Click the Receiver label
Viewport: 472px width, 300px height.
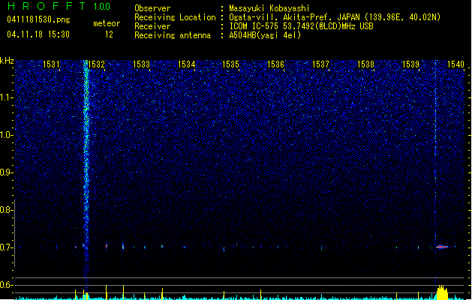152,26
